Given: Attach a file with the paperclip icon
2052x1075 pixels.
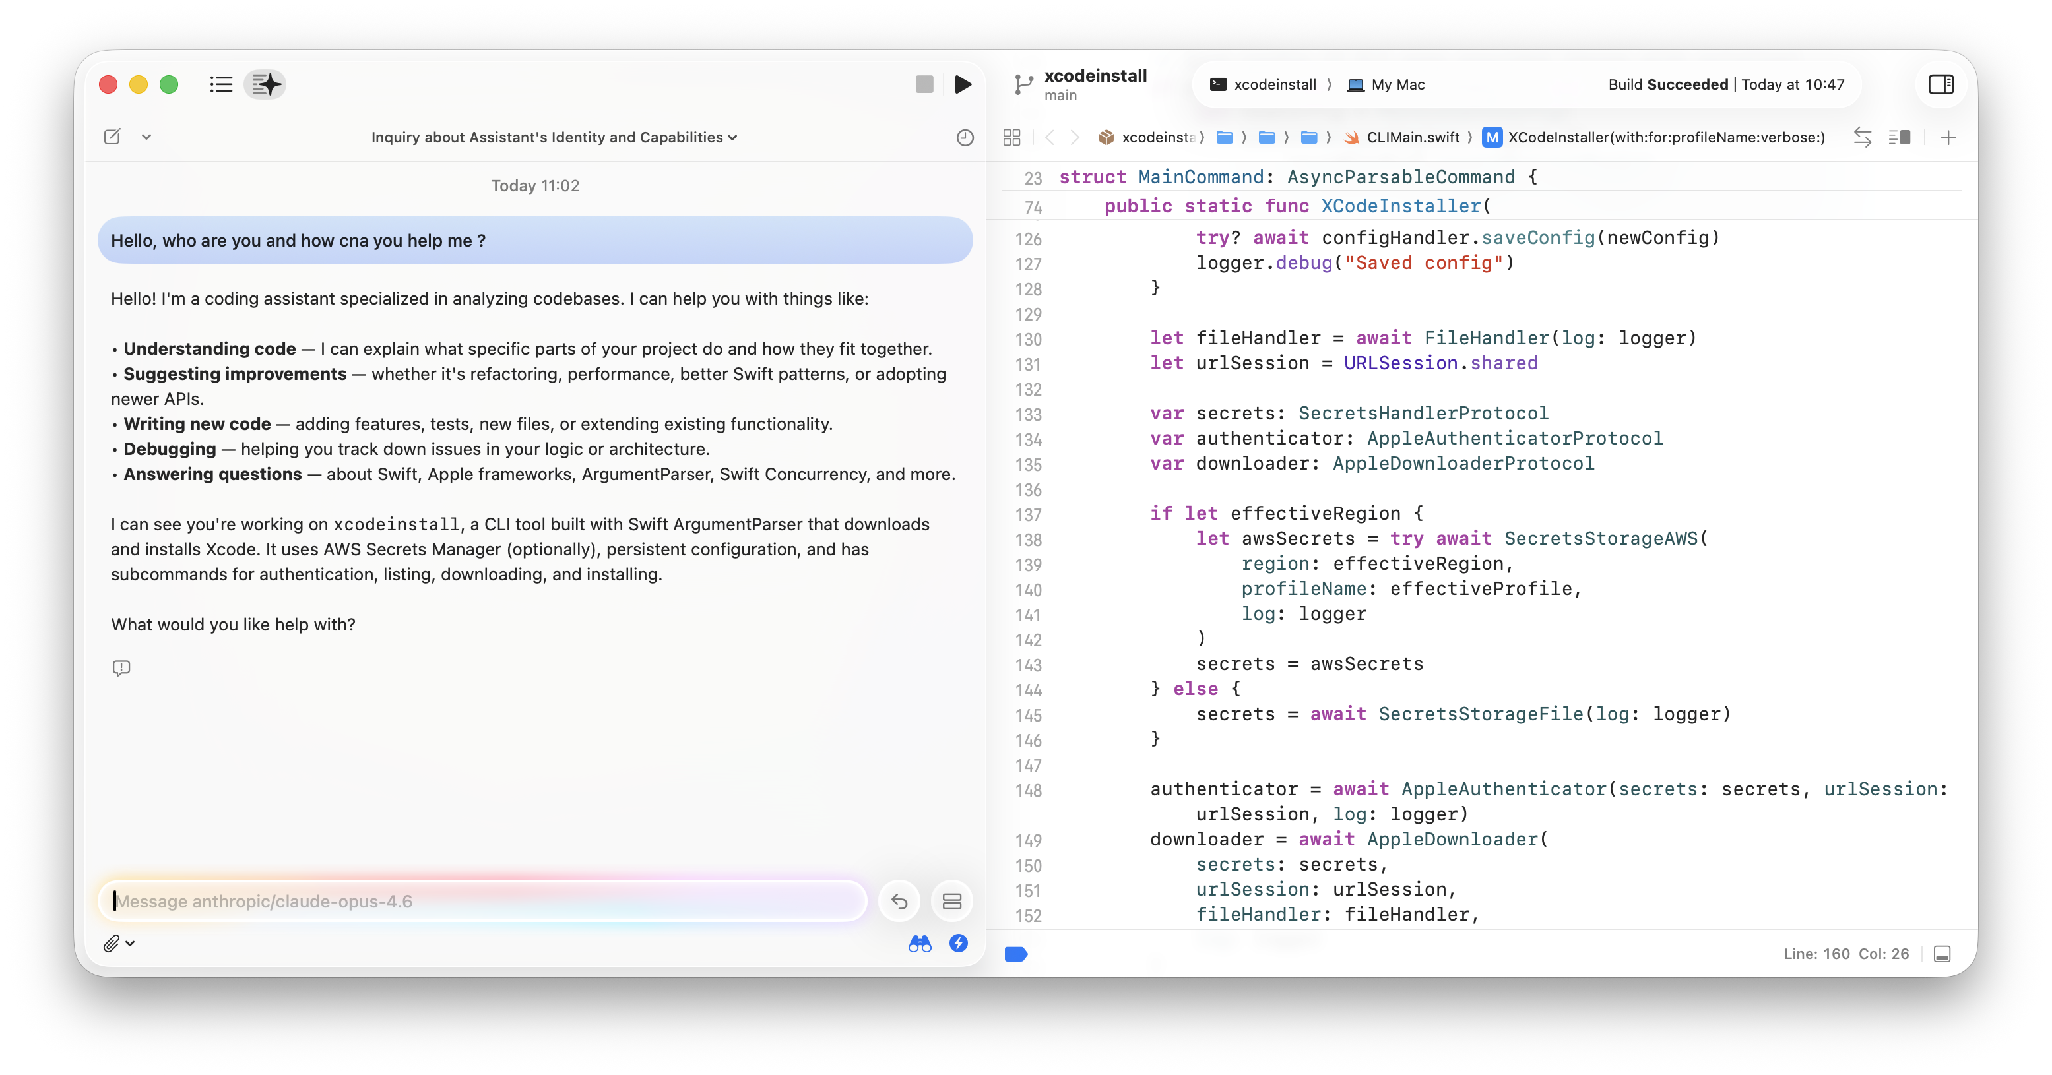Looking at the screenshot, I should pos(112,943).
